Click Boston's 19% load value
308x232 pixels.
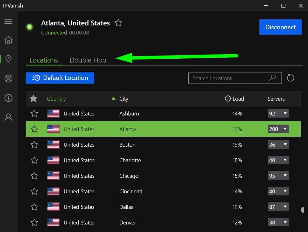[237, 145]
